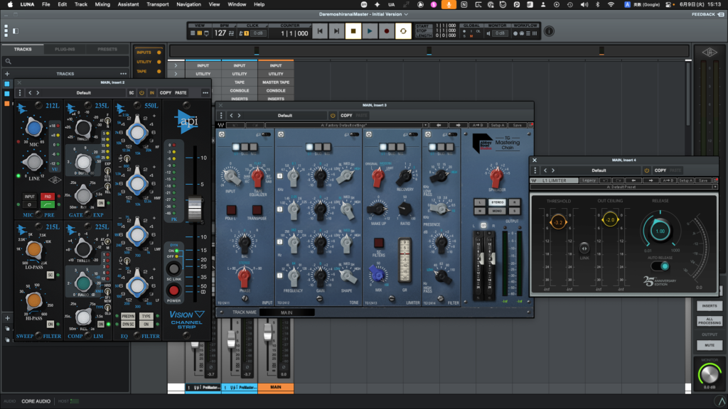728x409 pixels.
Task: Click the TG Mastering Chain STEREO mode button
Action: [497, 202]
